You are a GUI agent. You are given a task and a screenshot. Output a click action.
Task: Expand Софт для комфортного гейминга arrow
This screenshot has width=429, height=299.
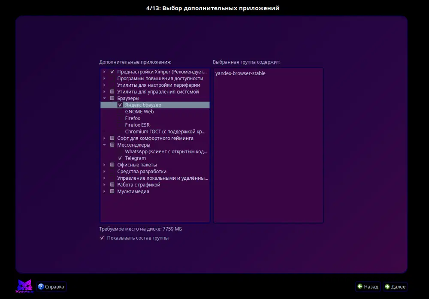pyautogui.click(x=104, y=138)
